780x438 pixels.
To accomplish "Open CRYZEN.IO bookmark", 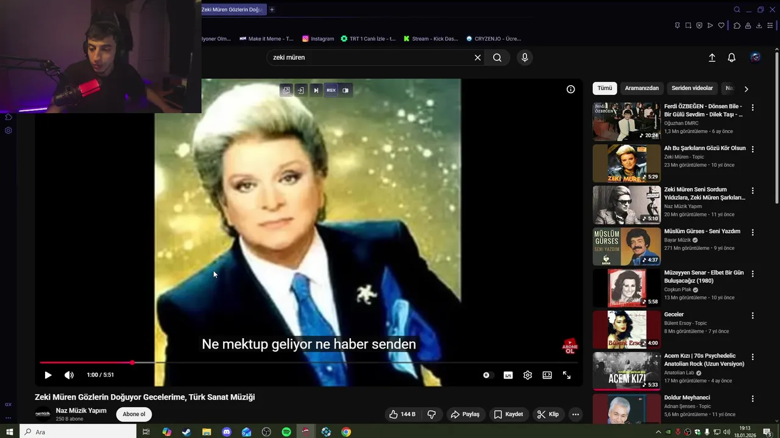I will tap(494, 38).
